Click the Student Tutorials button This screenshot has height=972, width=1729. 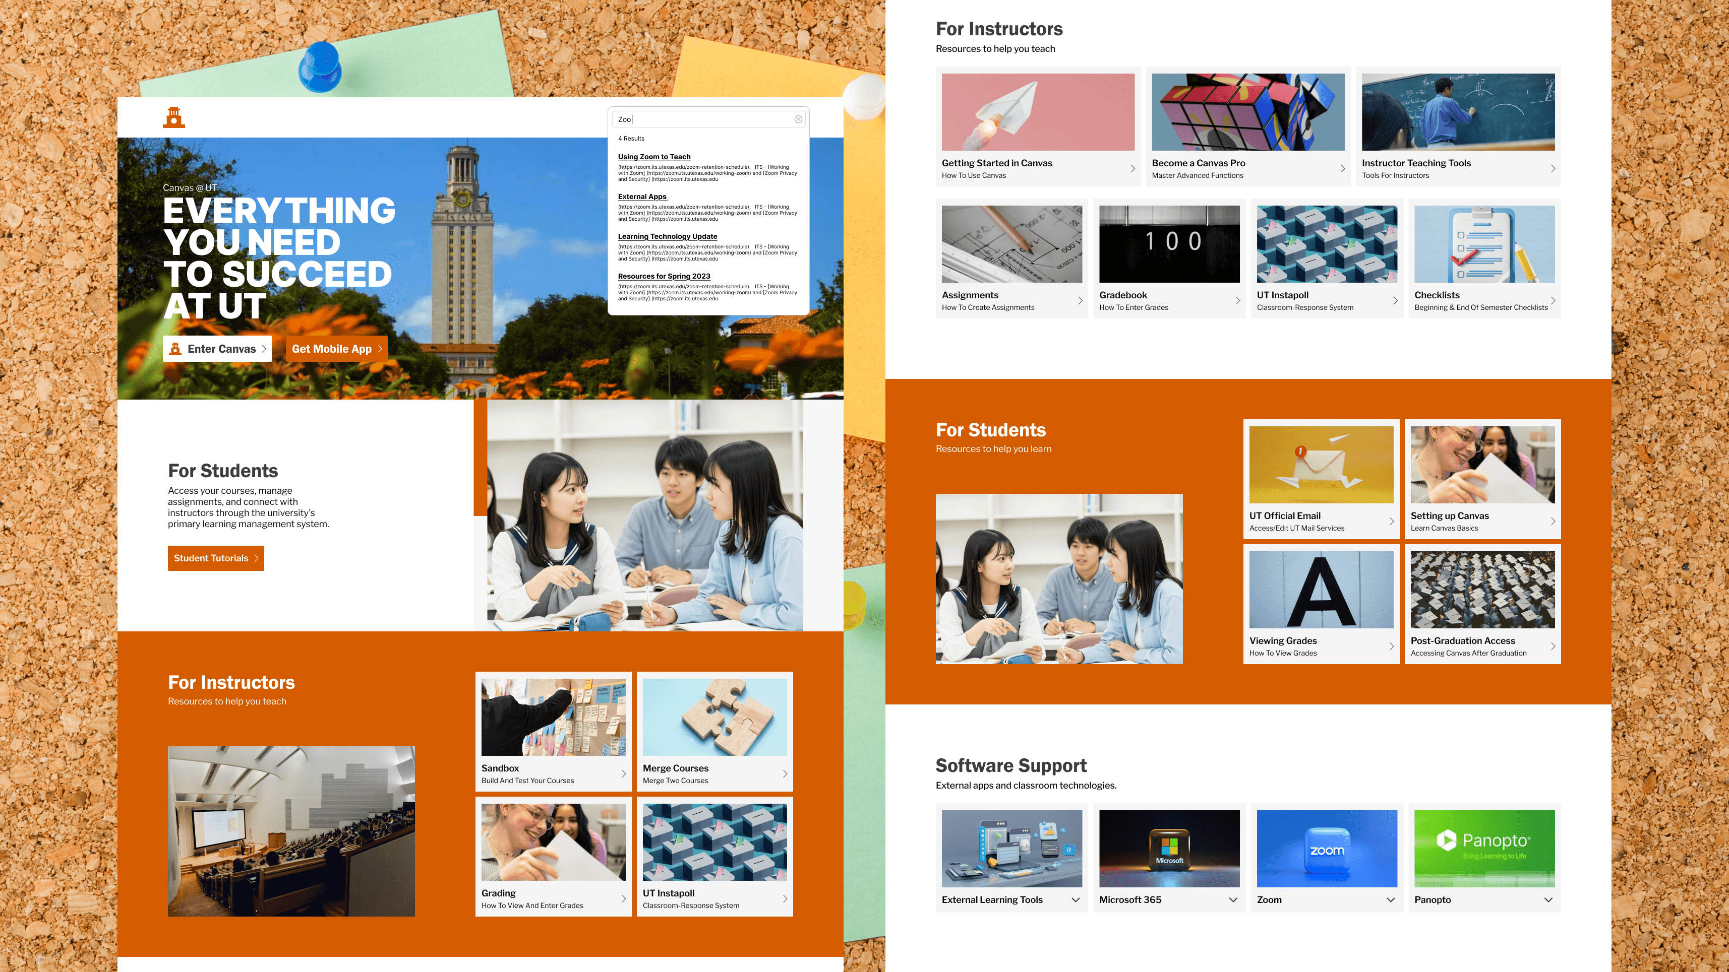pyautogui.click(x=215, y=558)
